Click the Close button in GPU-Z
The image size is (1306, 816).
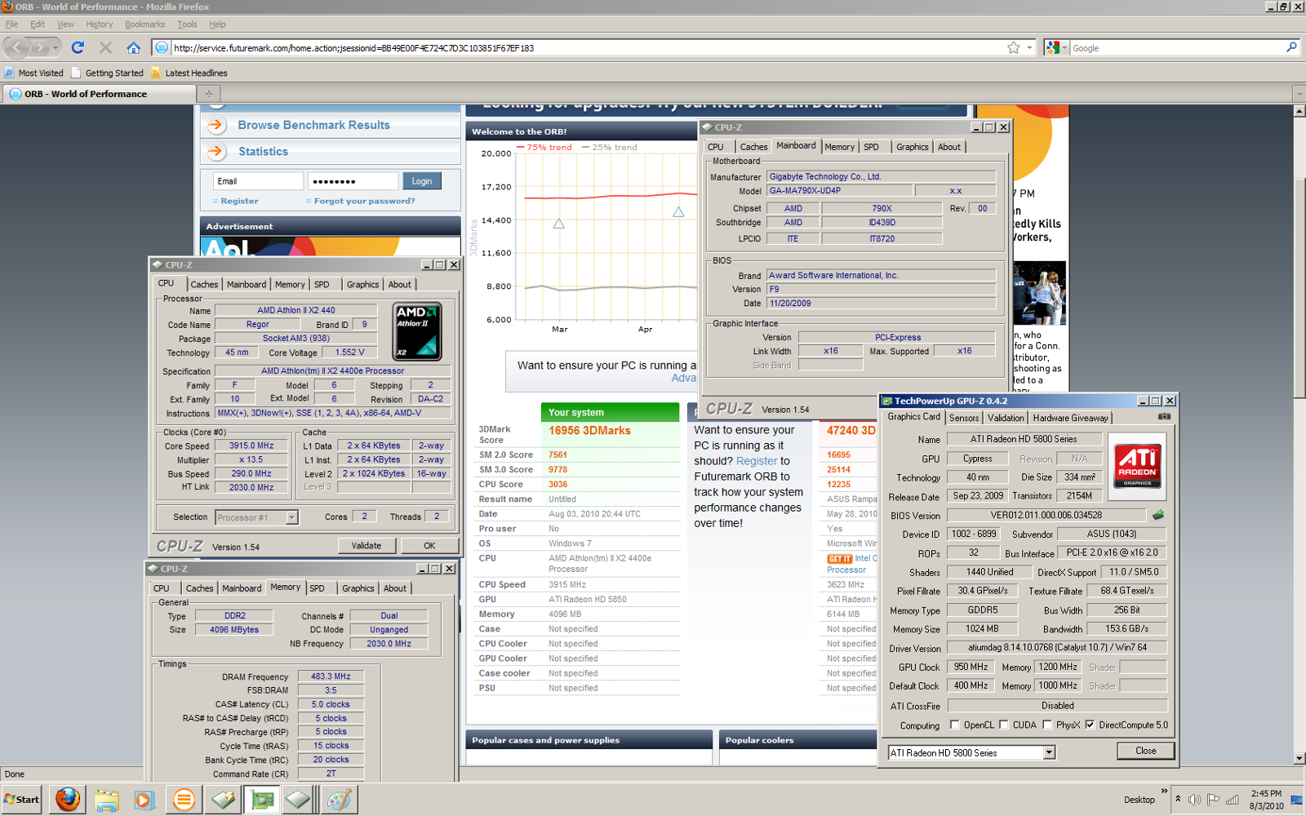1145,751
